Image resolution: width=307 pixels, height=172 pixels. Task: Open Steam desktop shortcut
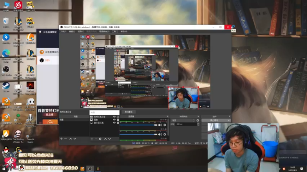point(6,87)
